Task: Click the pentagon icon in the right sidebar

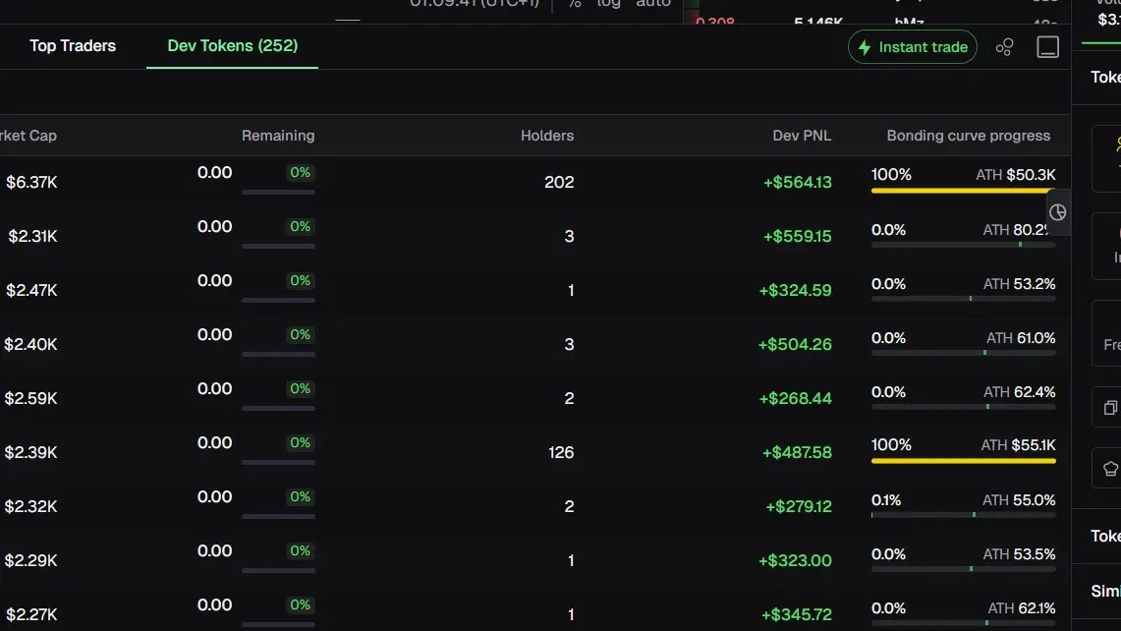Action: pyautogui.click(x=1110, y=469)
